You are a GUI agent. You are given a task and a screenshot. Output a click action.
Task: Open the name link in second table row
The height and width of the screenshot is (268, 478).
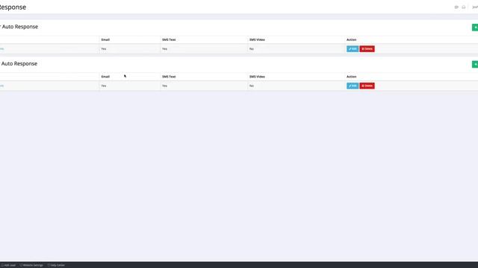point(1,86)
